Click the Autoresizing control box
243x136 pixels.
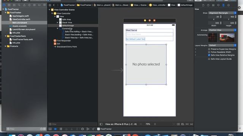tap(213, 37)
